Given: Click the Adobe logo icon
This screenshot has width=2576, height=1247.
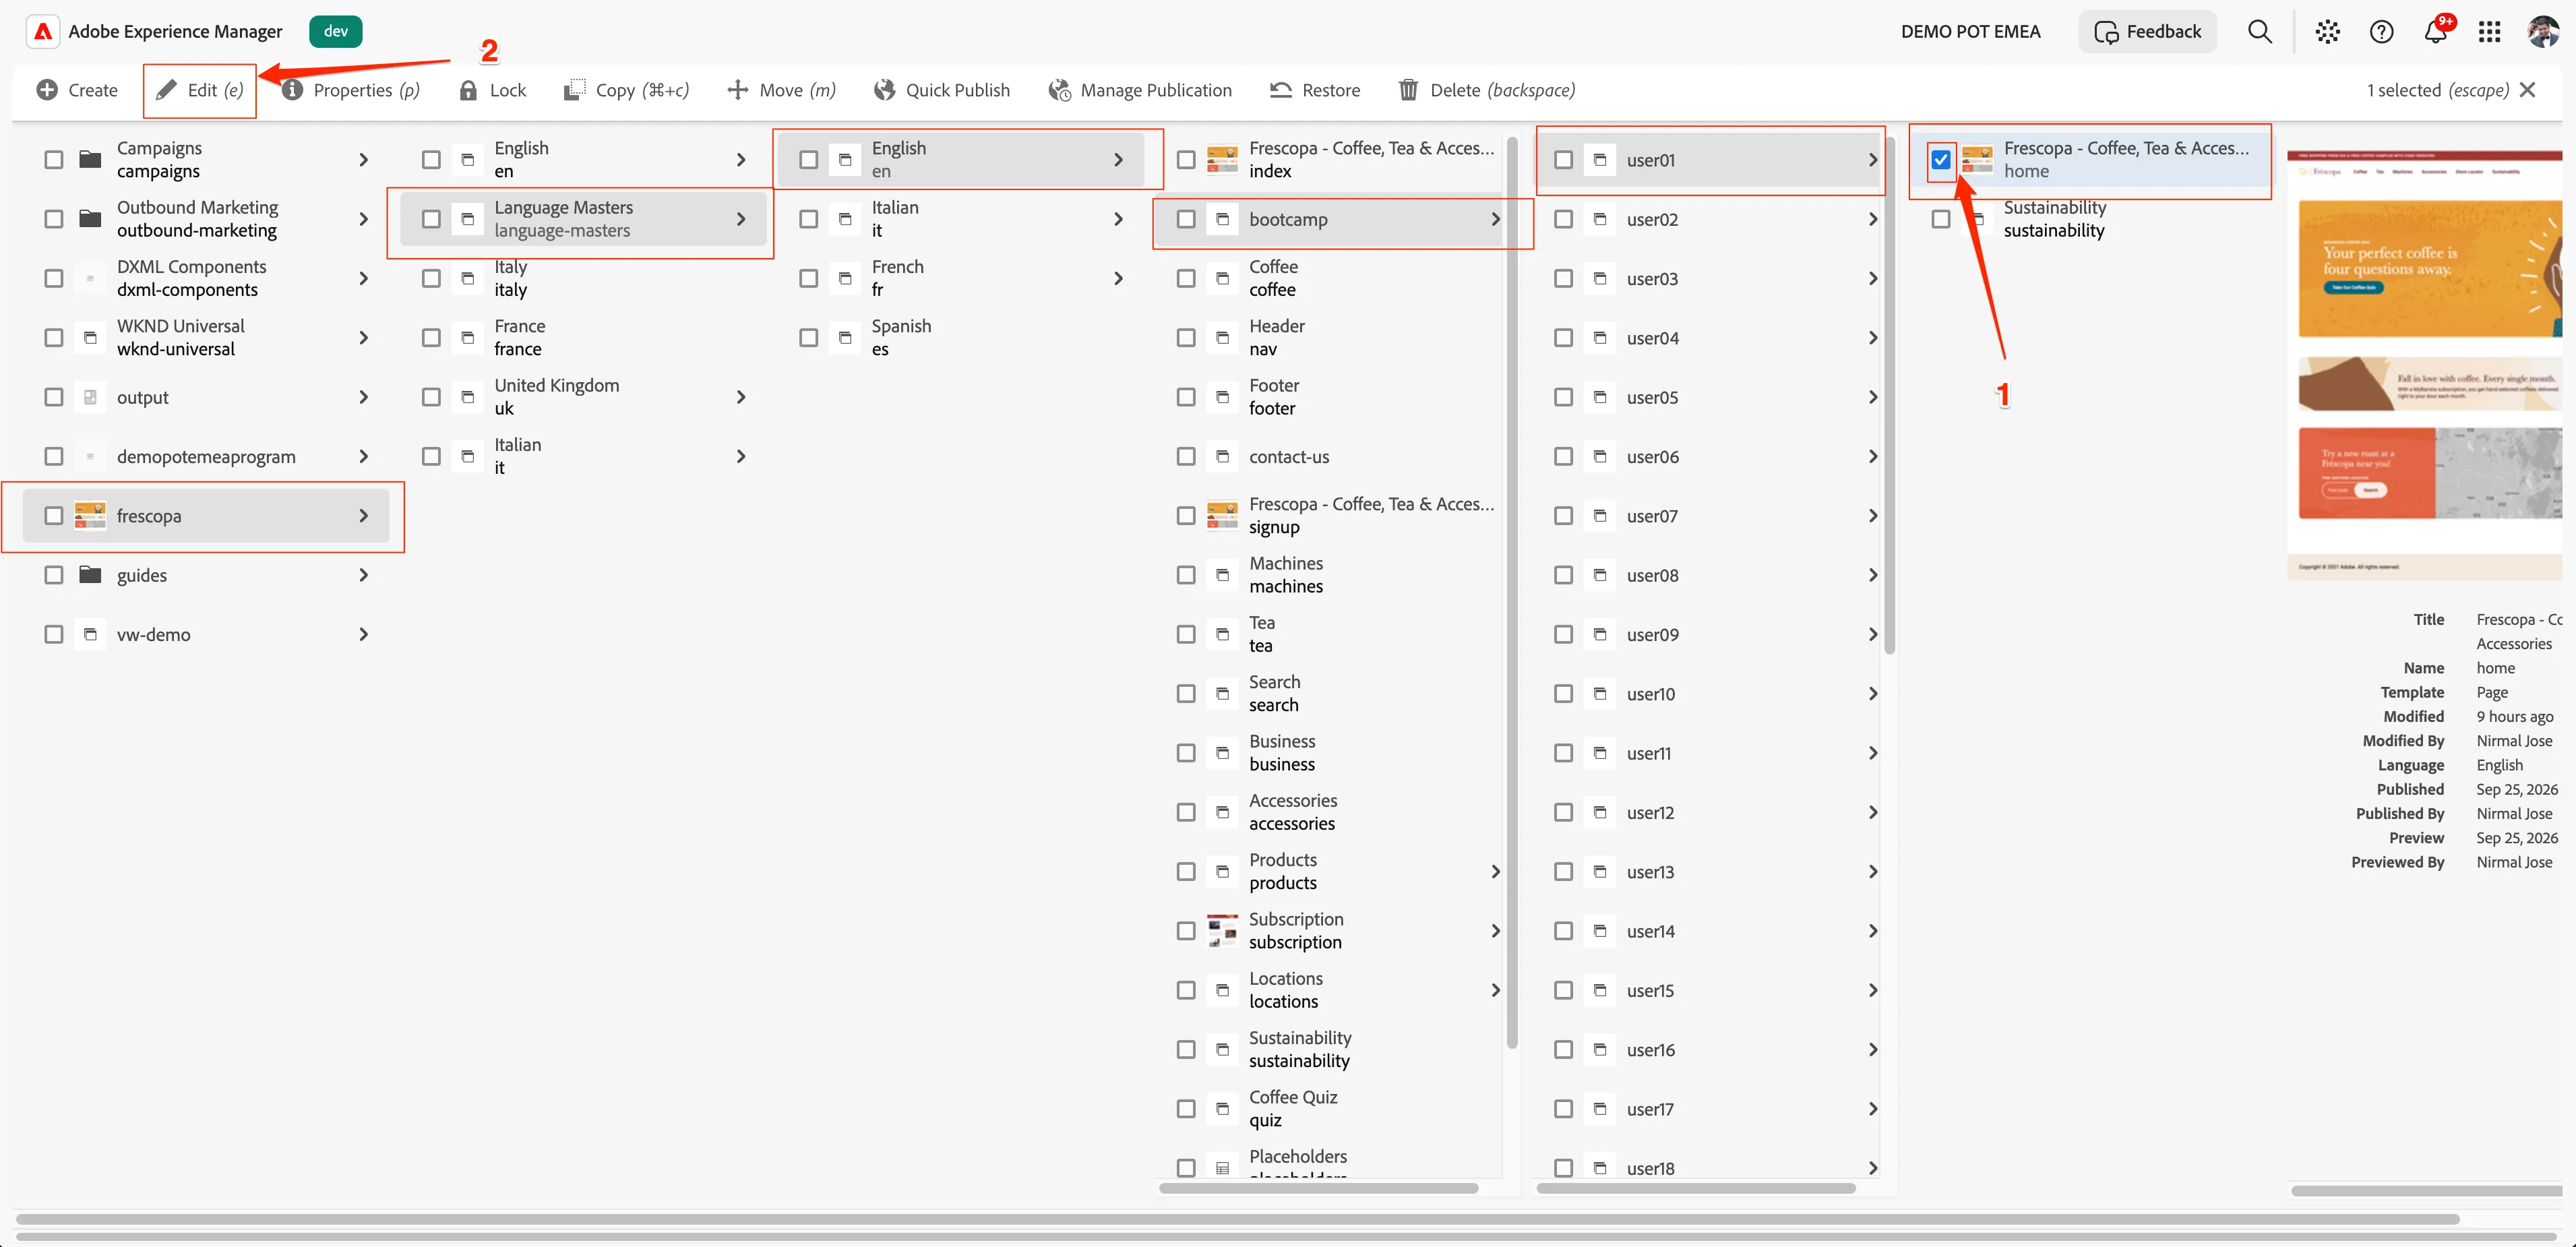Looking at the screenshot, I should [43, 31].
